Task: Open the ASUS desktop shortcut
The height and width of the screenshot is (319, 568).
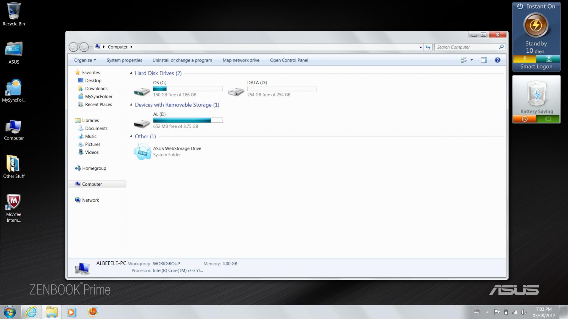Action: [x=14, y=53]
